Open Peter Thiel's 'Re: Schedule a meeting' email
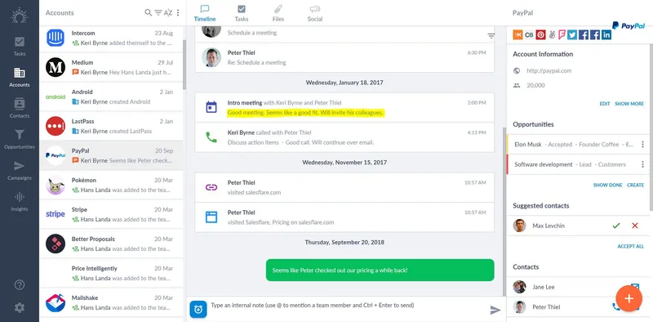 click(344, 57)
